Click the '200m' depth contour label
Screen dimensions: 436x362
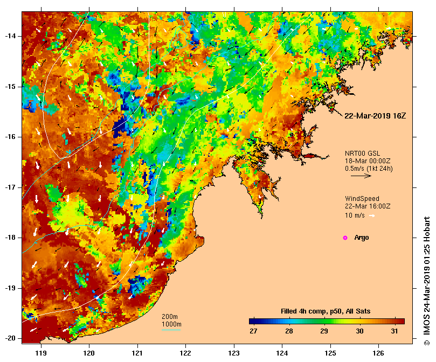pos(170,317)
